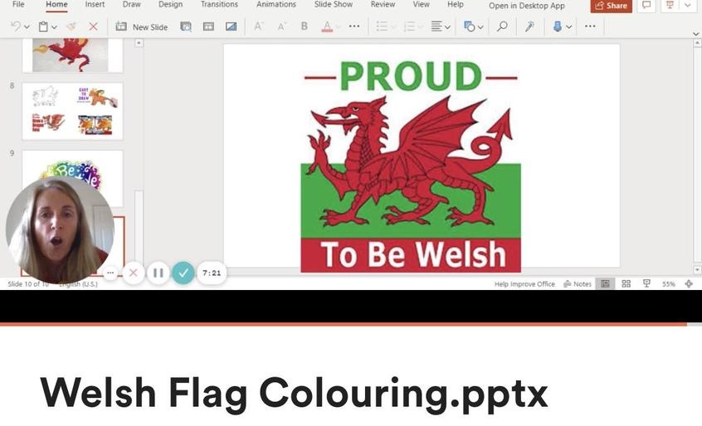The image size is (702, 426).
Task: Click the thumbnail pane scroll up arrow
Action: click(x=139, y=43)
